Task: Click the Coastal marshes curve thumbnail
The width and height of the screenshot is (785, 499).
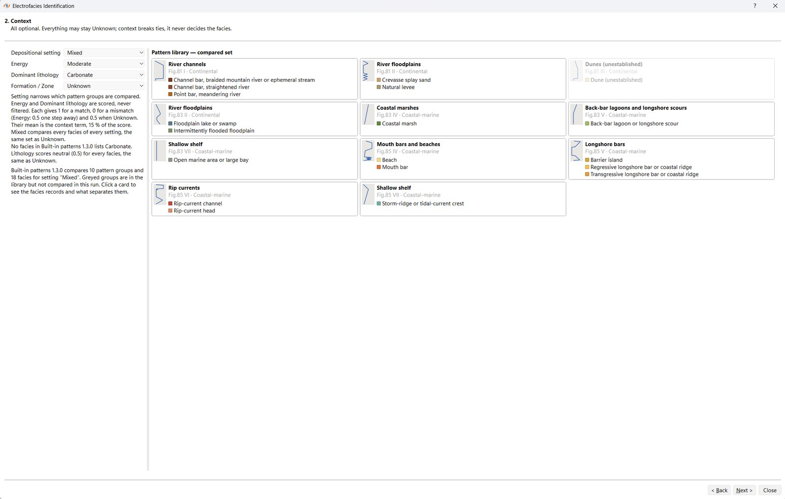Action: coord(368,115)
